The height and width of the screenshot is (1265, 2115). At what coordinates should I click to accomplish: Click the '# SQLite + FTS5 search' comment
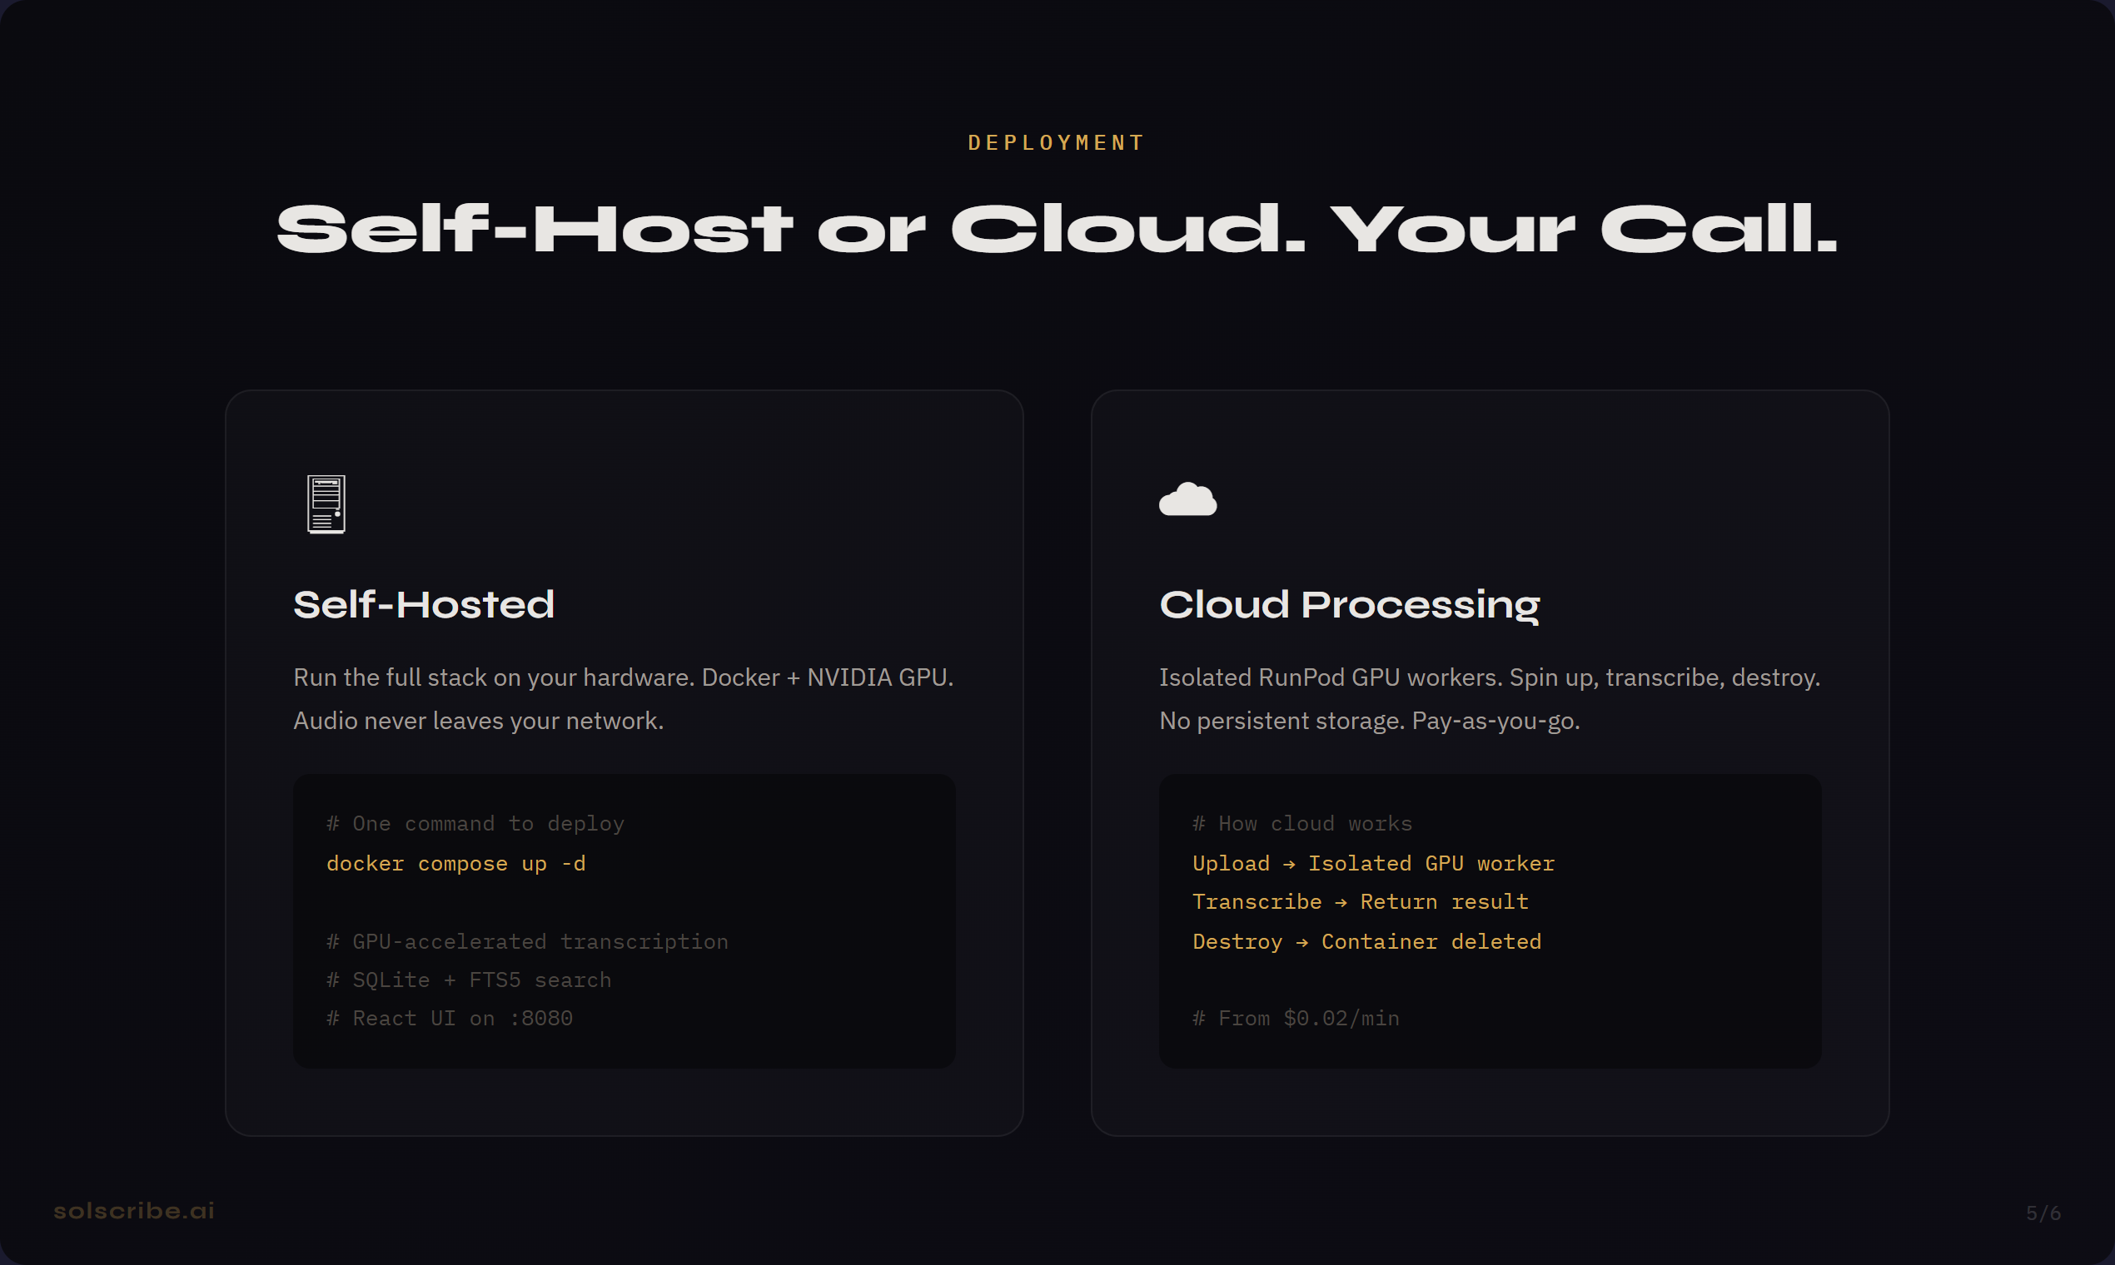coord(468,980)
